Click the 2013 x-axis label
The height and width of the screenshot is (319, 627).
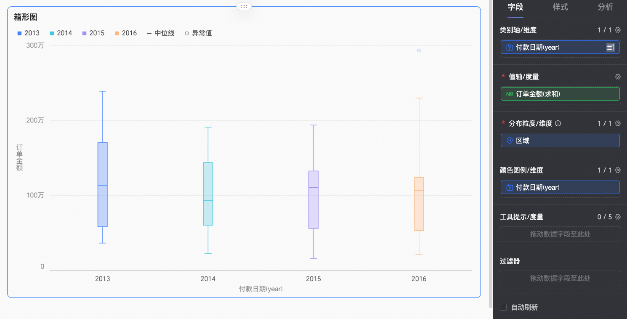click(103, 279)
